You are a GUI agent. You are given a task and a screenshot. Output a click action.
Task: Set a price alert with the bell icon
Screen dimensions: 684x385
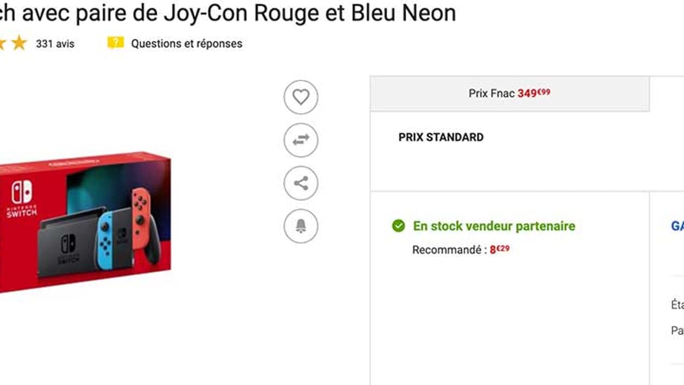coord(300,227)
